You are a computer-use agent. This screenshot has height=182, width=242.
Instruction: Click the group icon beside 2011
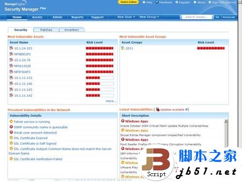point(123,48)
